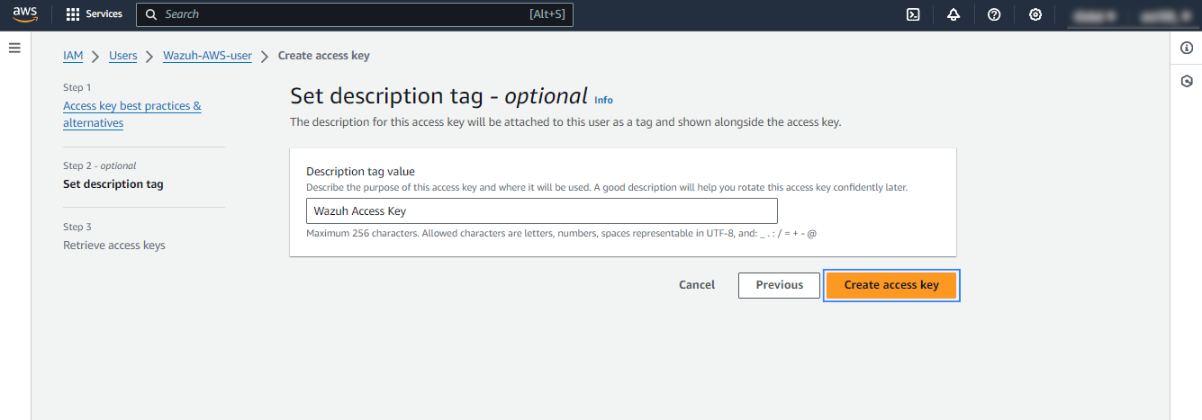Launch the CloudShell terminal icon

point(913,14)
